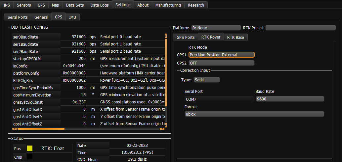The image size is (342, 162).
Task: Edit the ser1BaudRate value field
Action: 73,44
